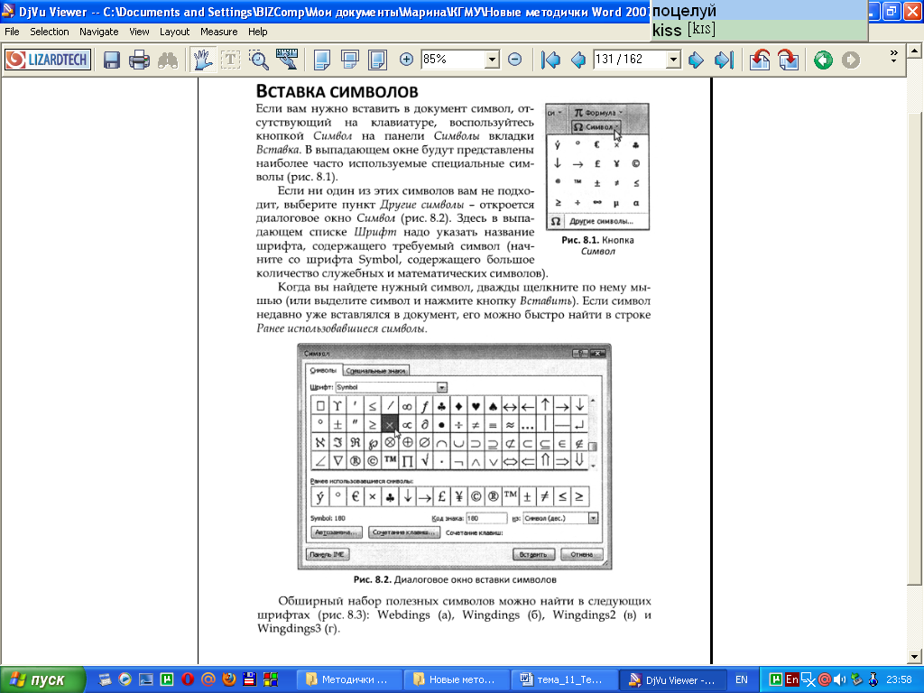Click the zoom percentage field

[x=453, y=59]
